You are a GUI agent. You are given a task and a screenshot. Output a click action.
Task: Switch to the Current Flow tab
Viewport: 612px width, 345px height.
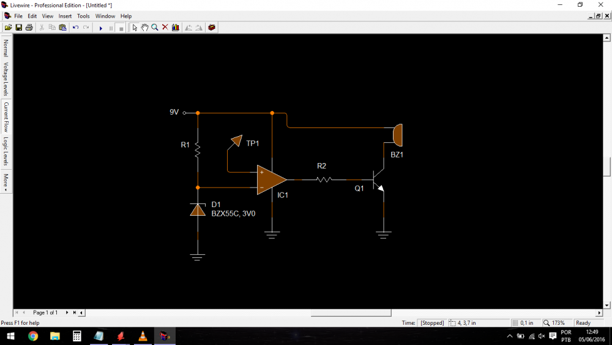[x=6, y=117]
